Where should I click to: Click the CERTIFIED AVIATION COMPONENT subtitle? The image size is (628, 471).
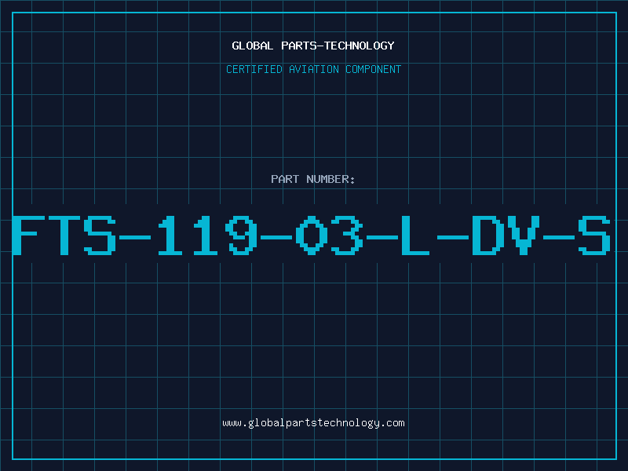coord(313,69)
